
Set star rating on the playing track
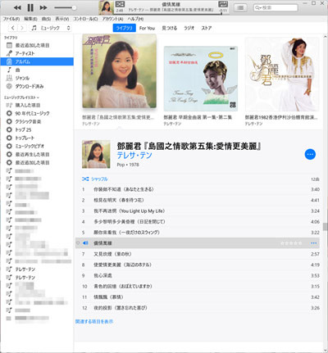pyautogui.click(x=291, y=243)
